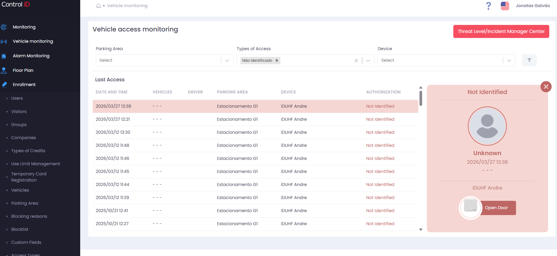
Task: Open the Types of Access dropdown arrow
Action: point(368,61)
